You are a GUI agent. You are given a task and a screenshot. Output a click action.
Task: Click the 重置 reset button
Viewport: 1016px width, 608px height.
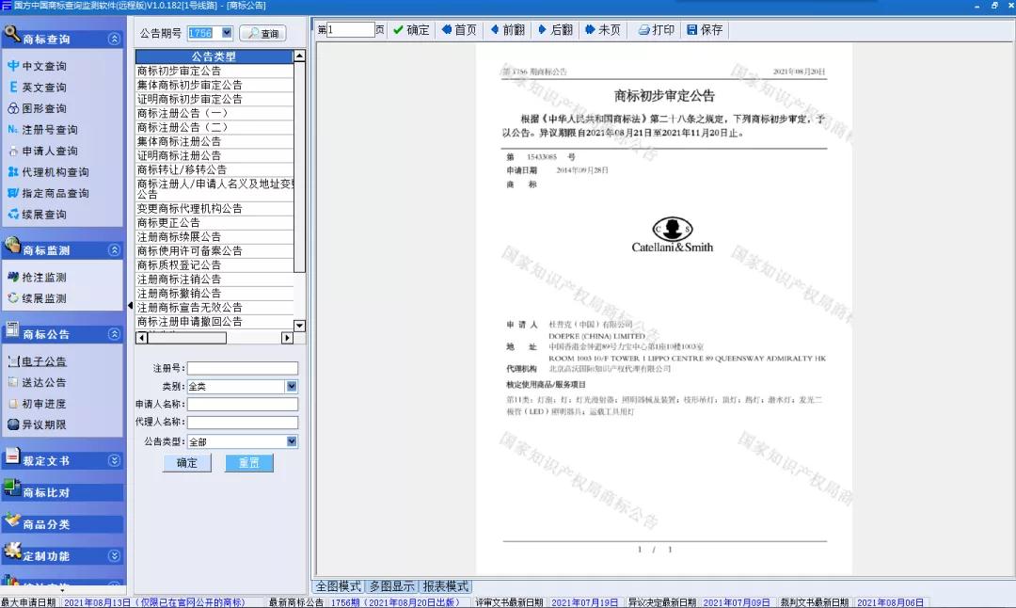coord(248,463)
